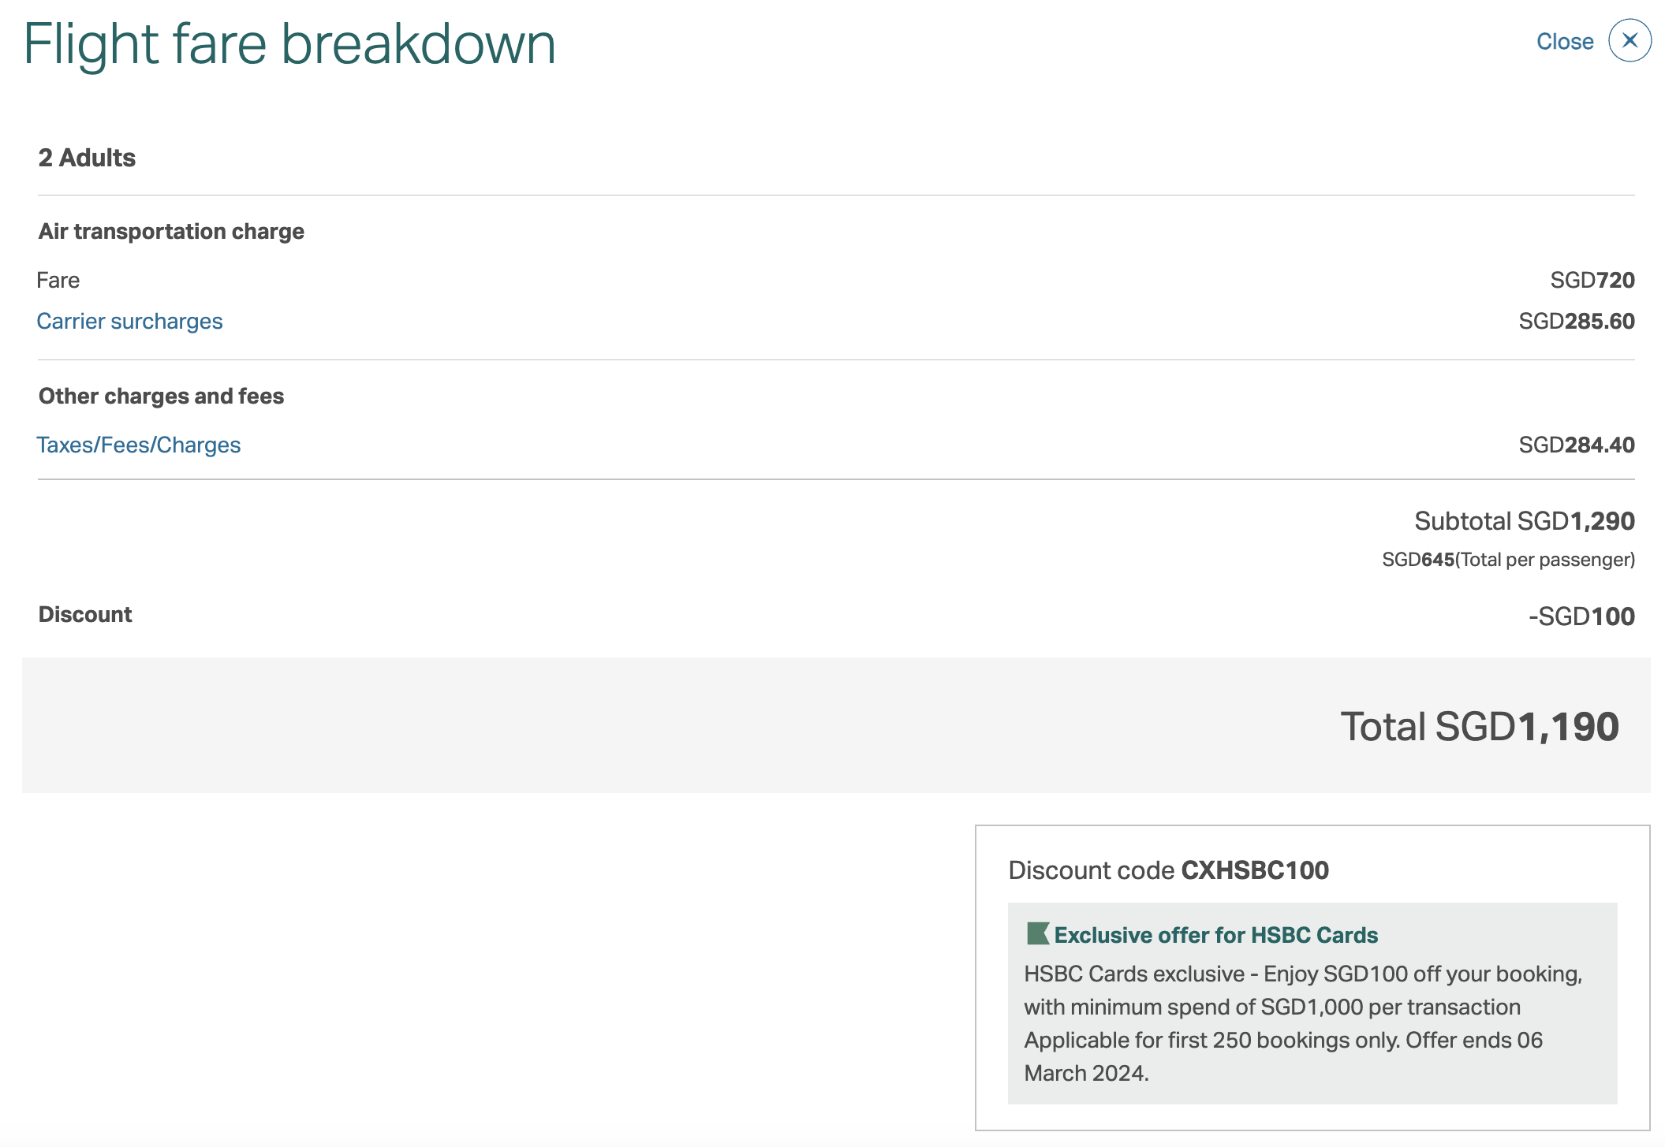Image resolution: width=1665 pixels, height=1147 pixels.
Task: Click the 2 Adults heading
Action: [87, 158]
